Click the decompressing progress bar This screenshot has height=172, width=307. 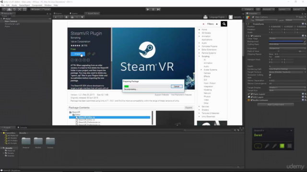point(147,86)
